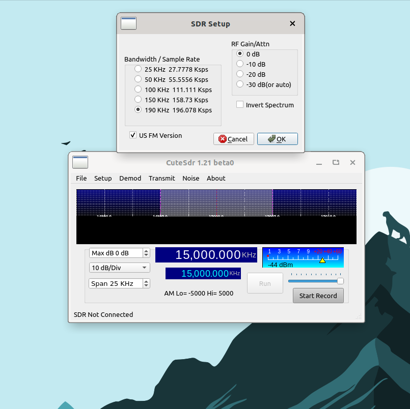
Task: Select -30 dB (or auto) attenuation
Action: click(240, 84)
